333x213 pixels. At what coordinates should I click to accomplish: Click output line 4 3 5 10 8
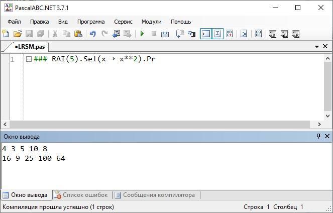pyautogui.click(x=25, y=149)
